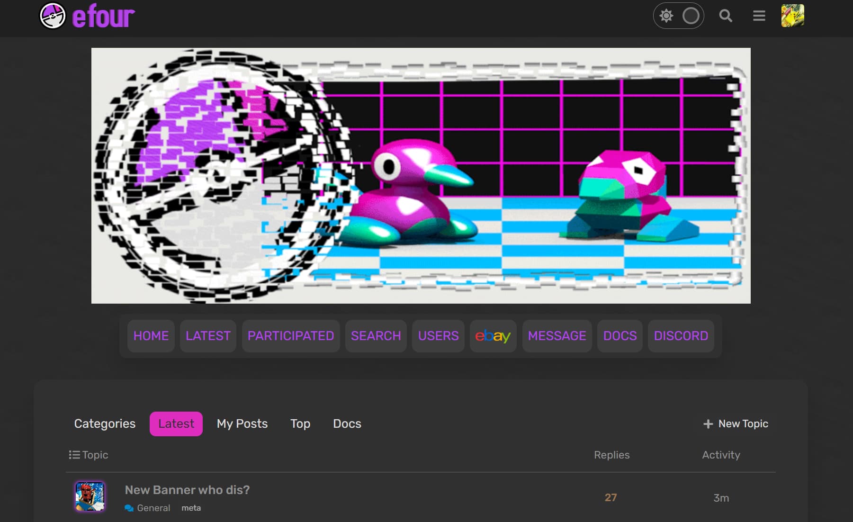Click the 3m activity time

[x=721, y=498]
